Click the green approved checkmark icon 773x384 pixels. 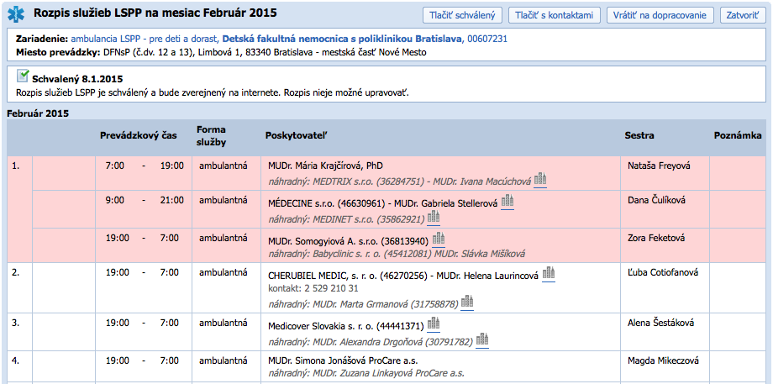point(23,76)
